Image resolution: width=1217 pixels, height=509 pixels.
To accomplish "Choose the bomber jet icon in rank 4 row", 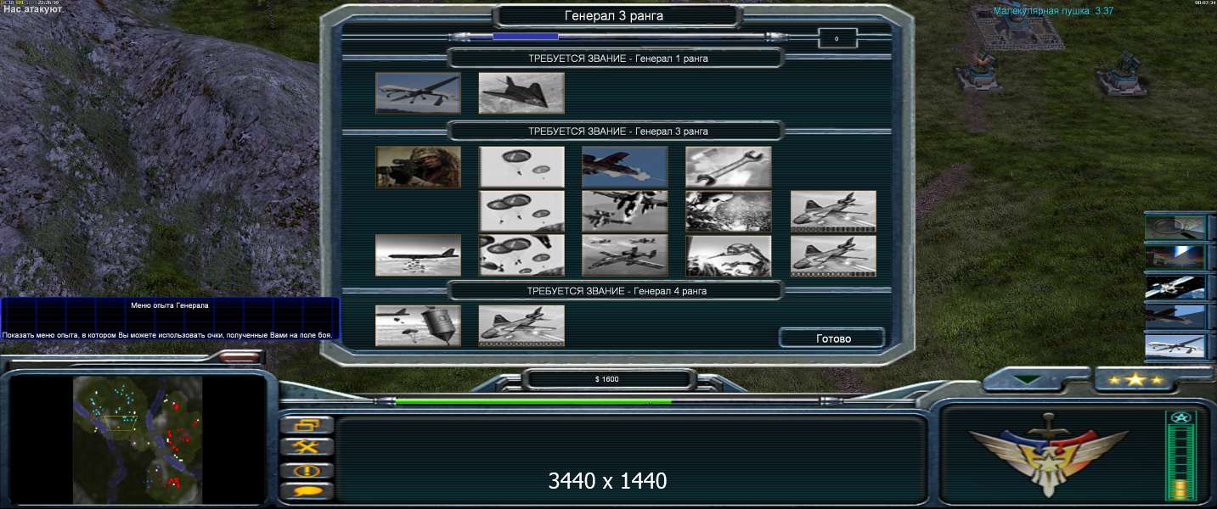I will pyautogui.click(x=521, y=326).
